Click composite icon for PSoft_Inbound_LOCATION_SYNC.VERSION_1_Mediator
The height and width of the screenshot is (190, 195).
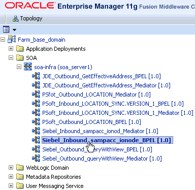tap(36, 113)
